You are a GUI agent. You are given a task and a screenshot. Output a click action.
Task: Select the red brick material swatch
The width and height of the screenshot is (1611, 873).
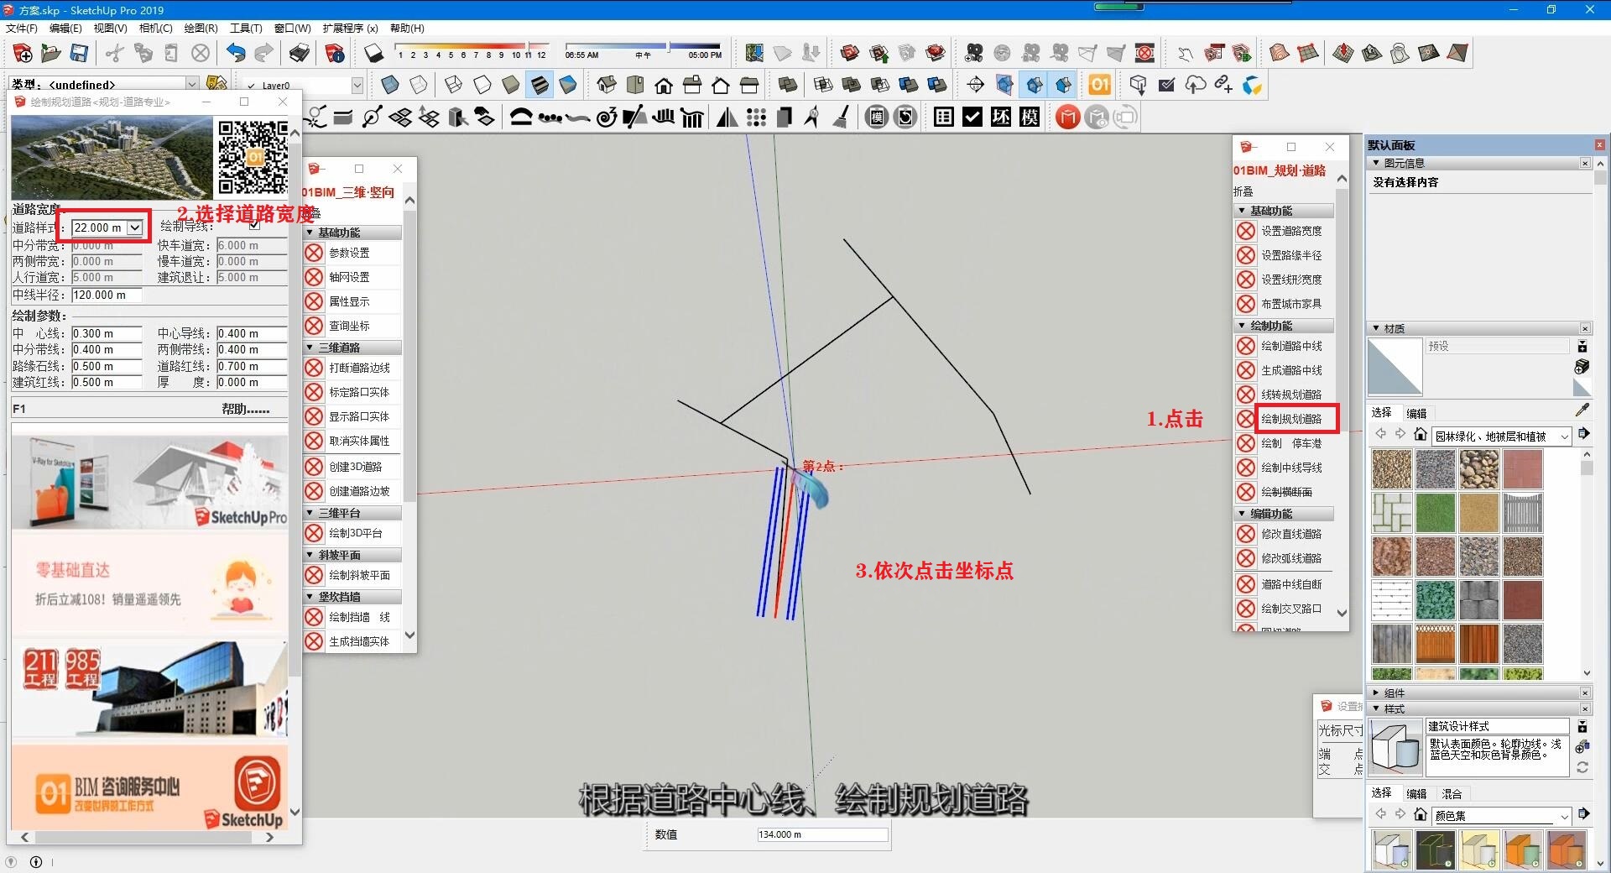point(1522,469)
